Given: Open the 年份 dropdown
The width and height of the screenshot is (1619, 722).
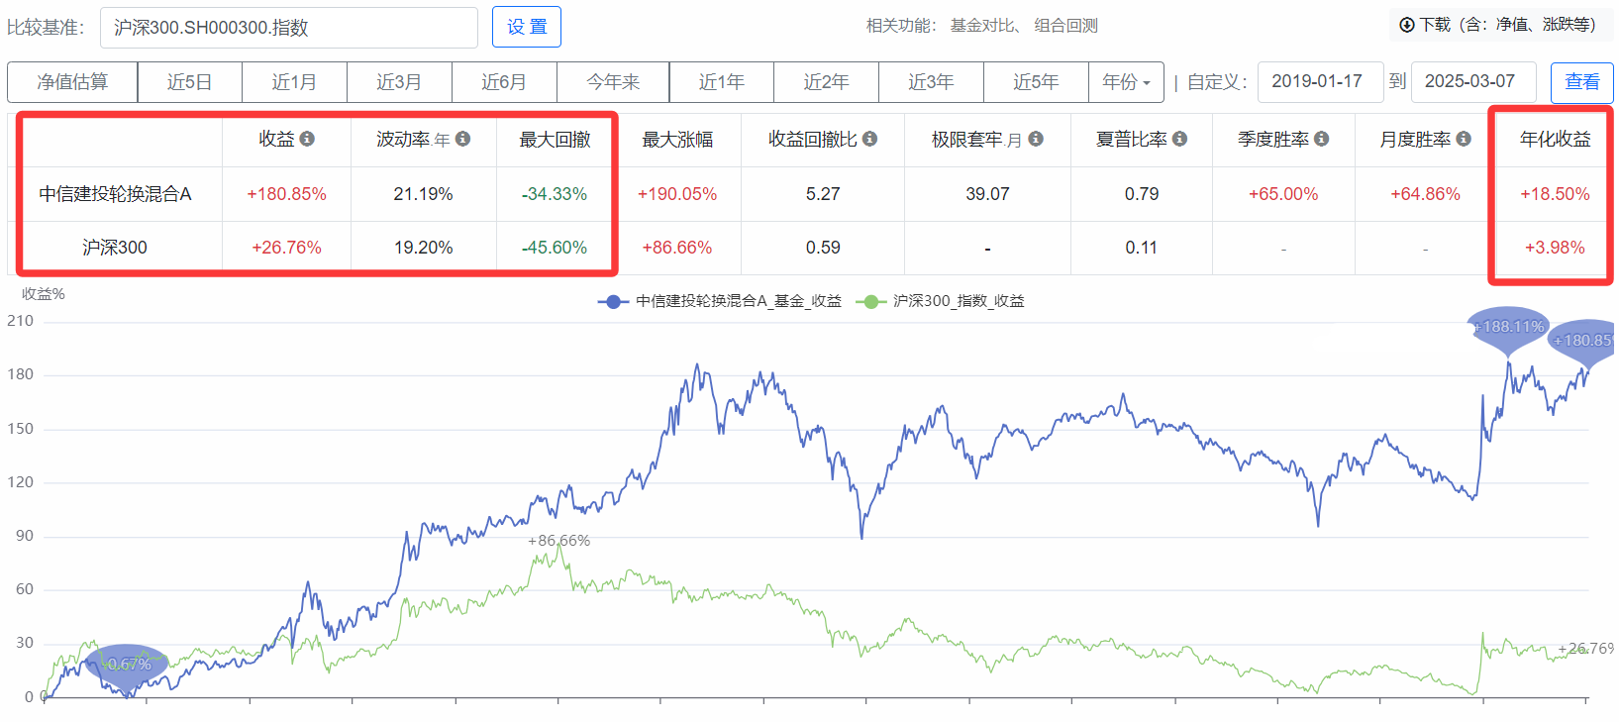Looking at the screenshot, I should (x=1127, y=82).
